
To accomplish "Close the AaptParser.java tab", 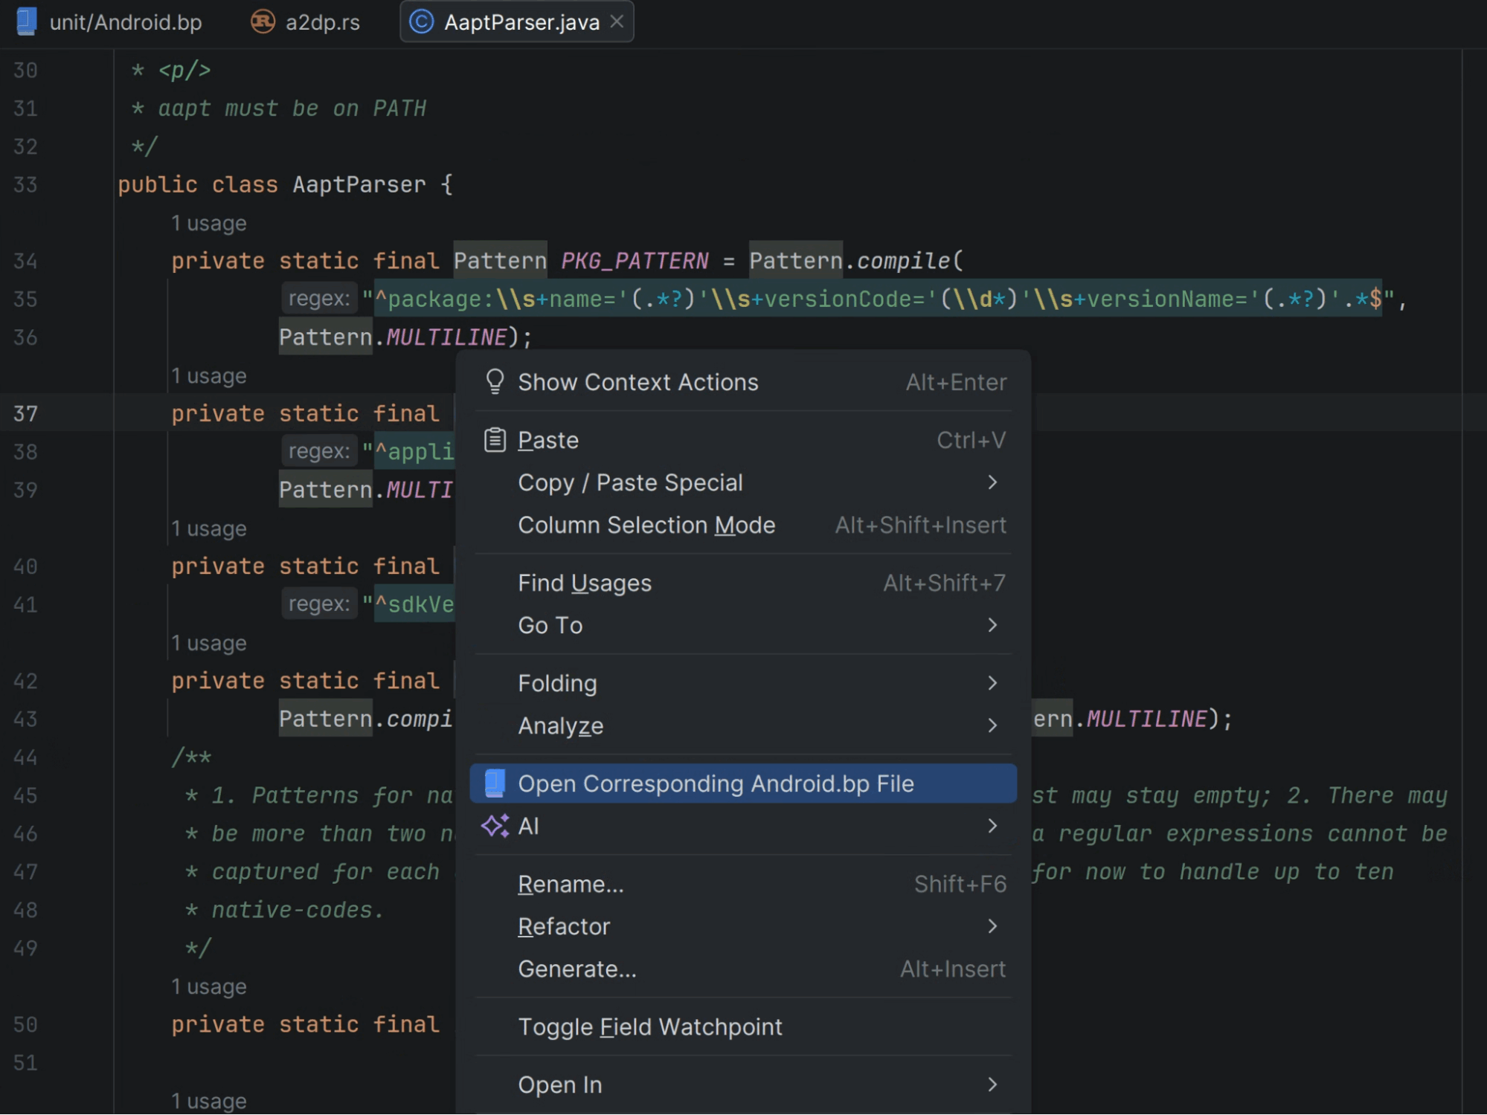I will [617, 22].
